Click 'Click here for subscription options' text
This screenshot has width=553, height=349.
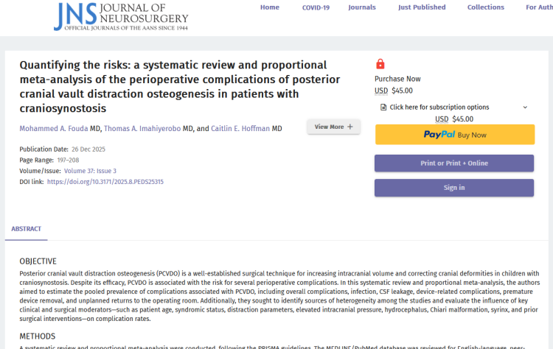pos(439,107)
